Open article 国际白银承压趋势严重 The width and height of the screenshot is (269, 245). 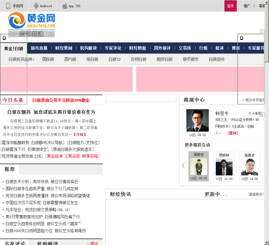tap(42, 189)
